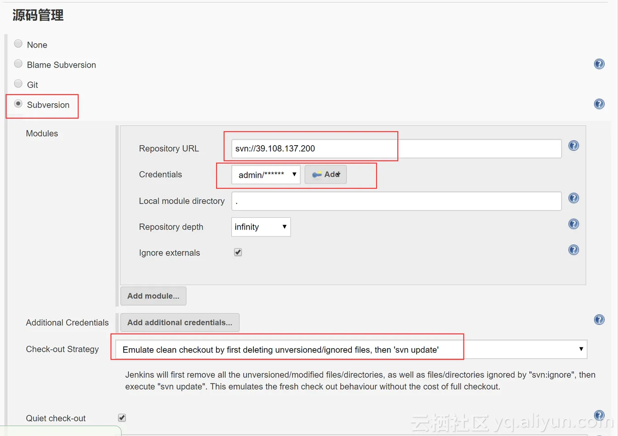The image size is (618, 436).
Task: Open help for Subversion option
Action: pos(599,104)
